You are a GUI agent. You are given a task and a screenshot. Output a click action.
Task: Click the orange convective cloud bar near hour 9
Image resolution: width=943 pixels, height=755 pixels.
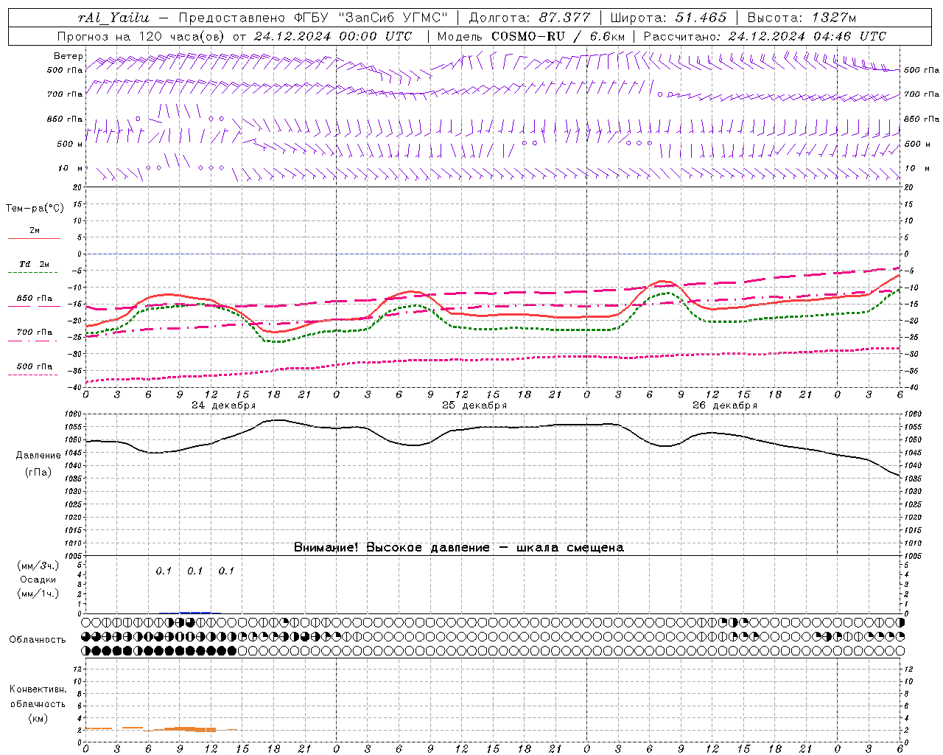(x=190, y=729)
